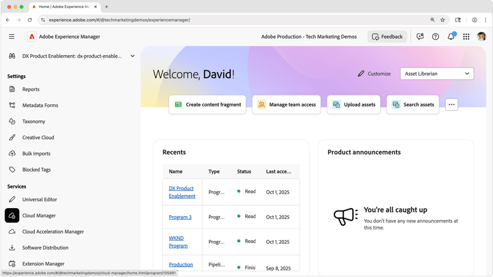Open the more actions ellipsis button
This screenshot has height=277, width=493.
tap(452, 104)
